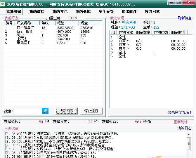Open 安全设置 menu
196x158 pixels.
tap(106, 12)
